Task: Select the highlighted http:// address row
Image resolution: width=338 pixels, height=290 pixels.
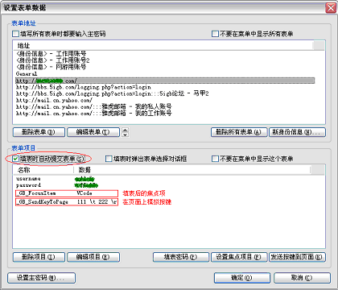Action: pyautogui.click(x=165, y=81)
